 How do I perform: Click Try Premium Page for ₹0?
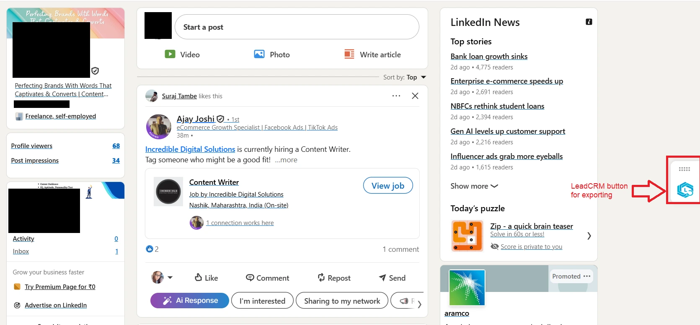(x=60, y=287)
